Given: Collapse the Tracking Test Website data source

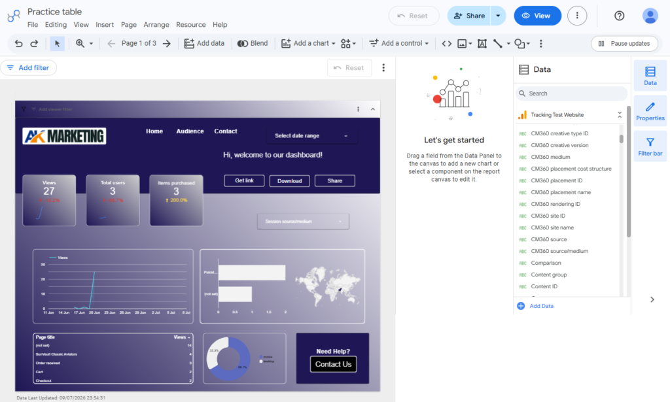Looking at the screenshot, I should tap(620, 115).
